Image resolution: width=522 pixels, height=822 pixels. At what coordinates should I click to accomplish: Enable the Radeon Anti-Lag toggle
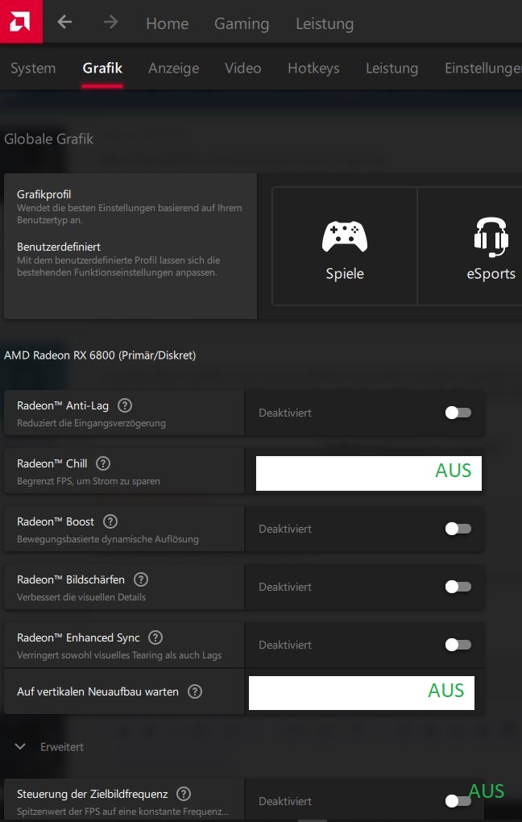pyautogui.click(x=458, y=413)
